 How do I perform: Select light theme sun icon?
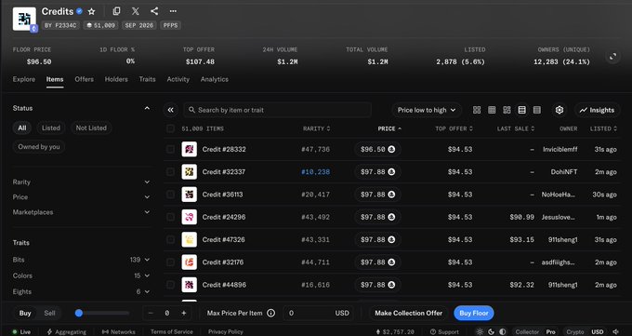click(480, 331)
